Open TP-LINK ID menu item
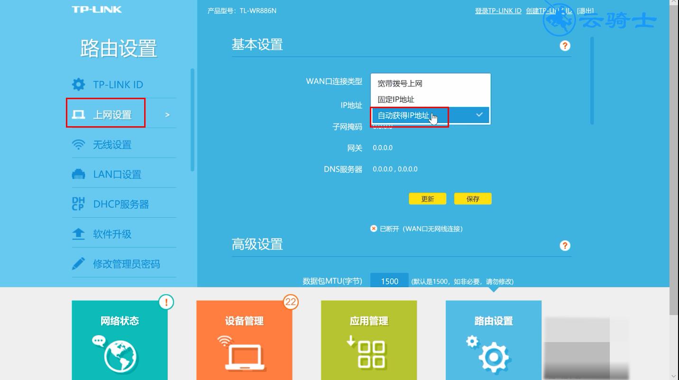The height and width of the screenshot is (380, 679). click(124, 84)
